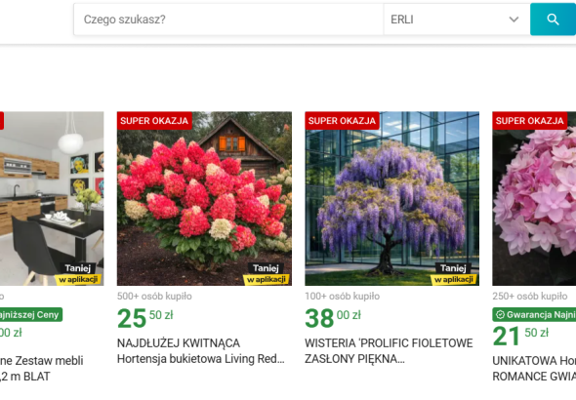Viewport: 576px width, 400px height.
Task: Click SUPER OKAZJA badge on pink hydrangea
Action: [x=530, y=121]
